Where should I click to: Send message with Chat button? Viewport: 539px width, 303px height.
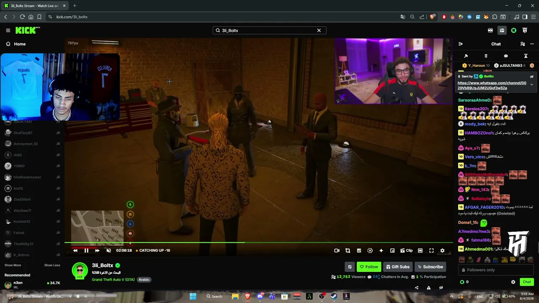(x=527, y=282)
